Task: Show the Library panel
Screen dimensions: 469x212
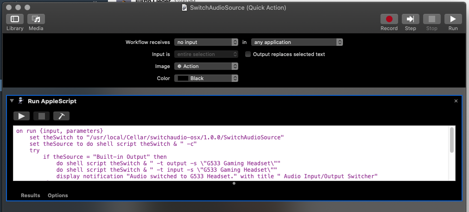Action: tap(15, 19)
